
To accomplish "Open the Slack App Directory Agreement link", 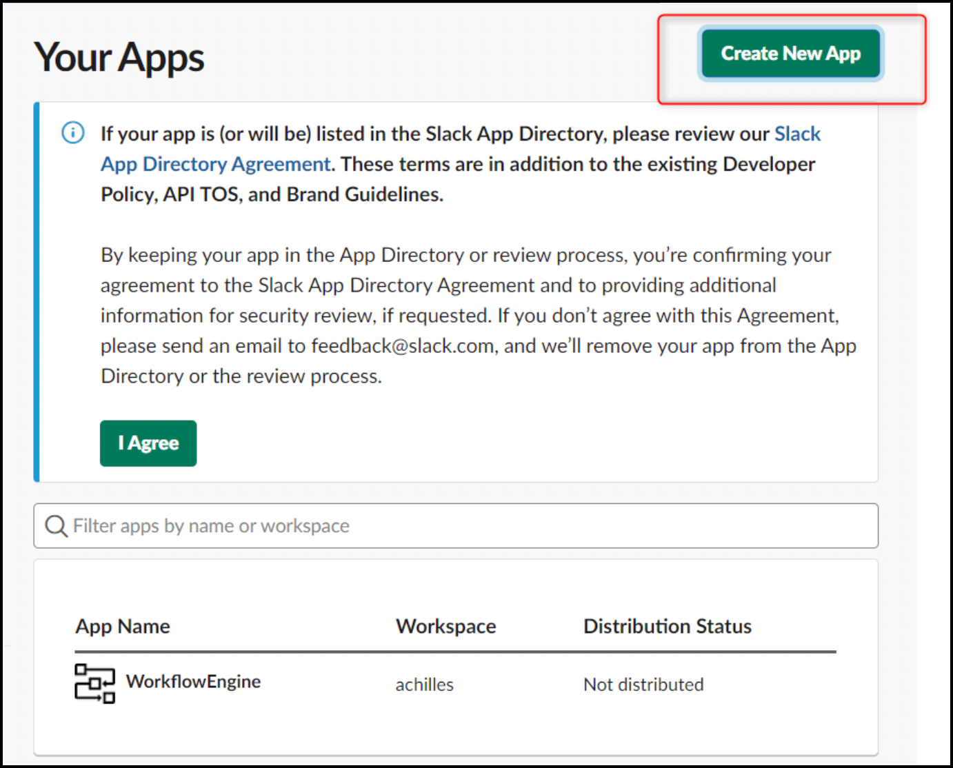I will point(215,164).
